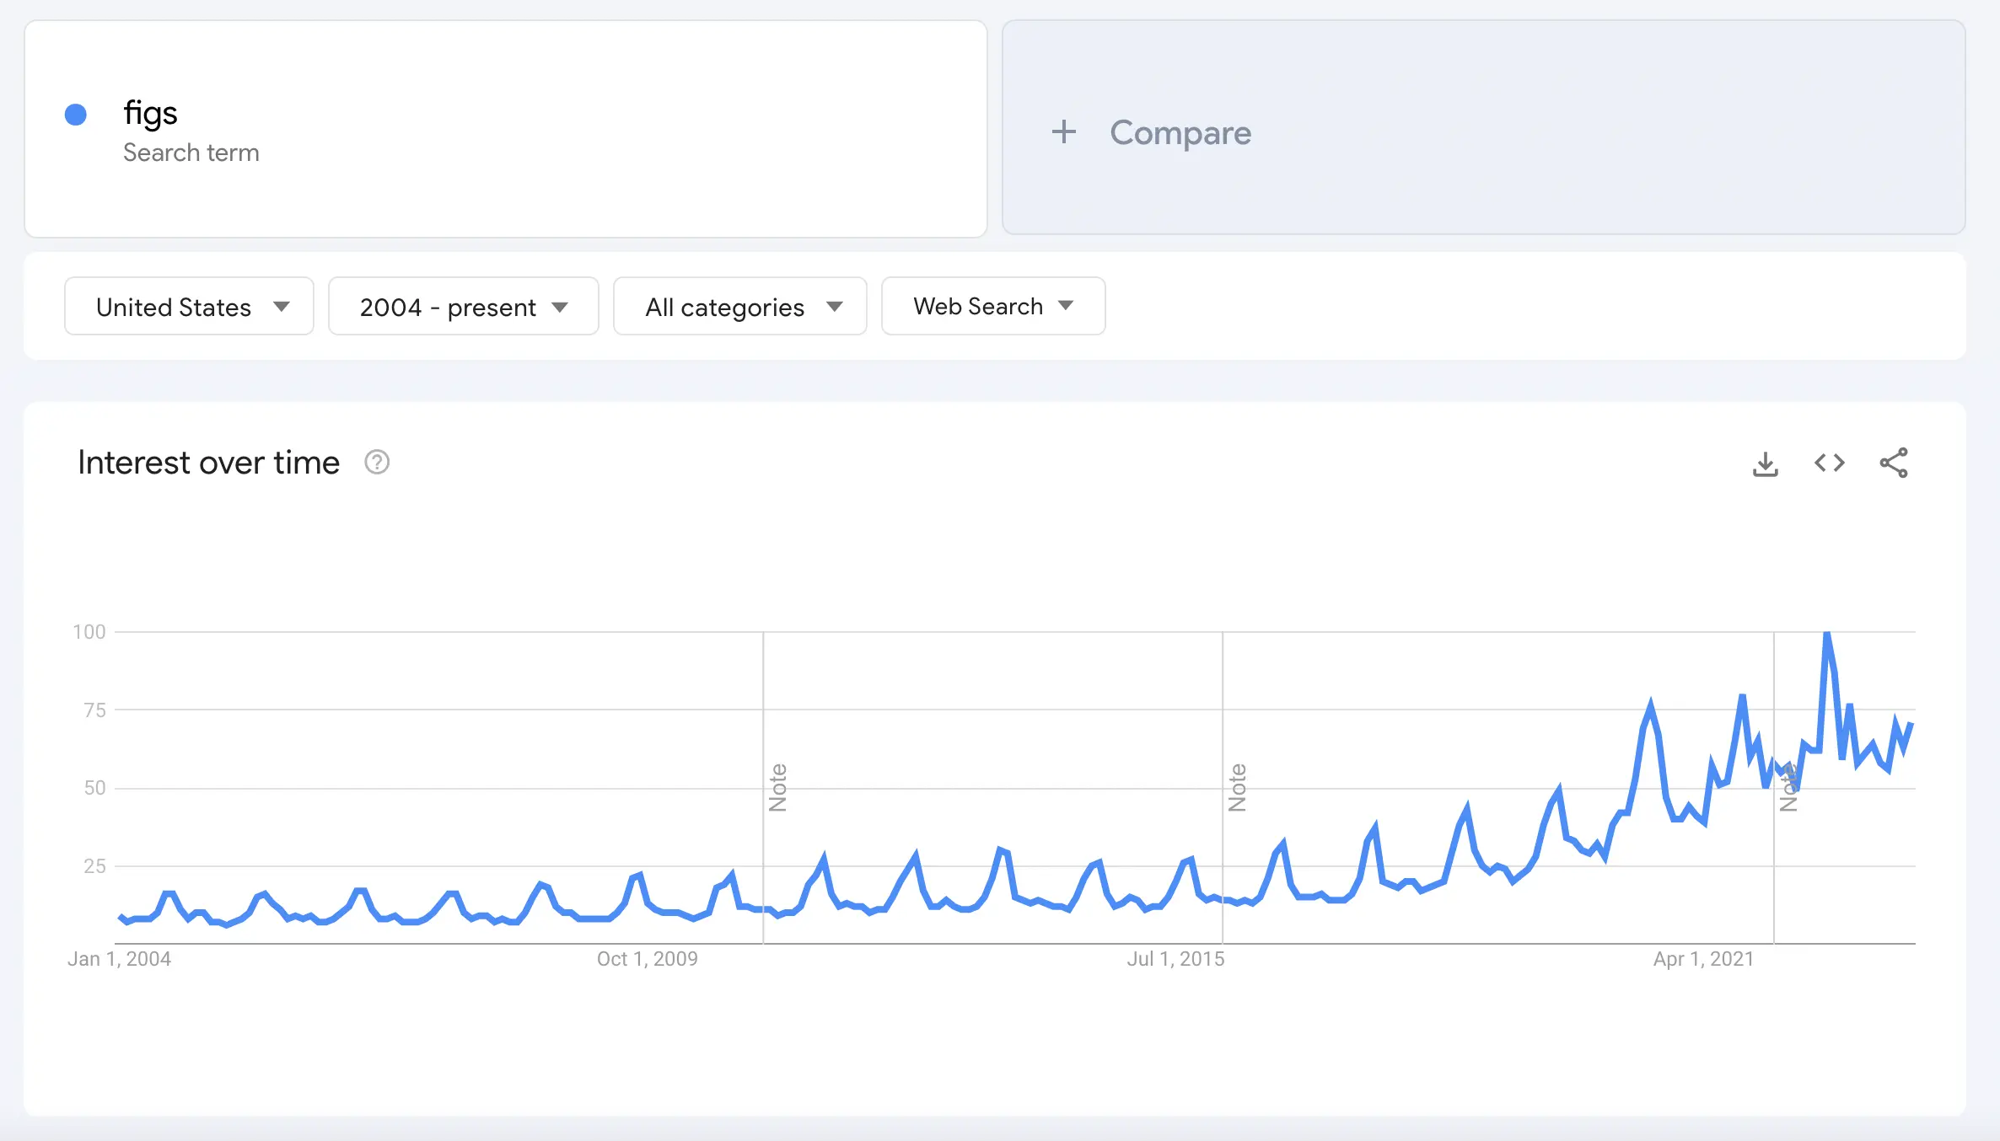Screen dimensions: 2000x1141
Task: Click the Compare button
Action: [x=1180, y=132]
